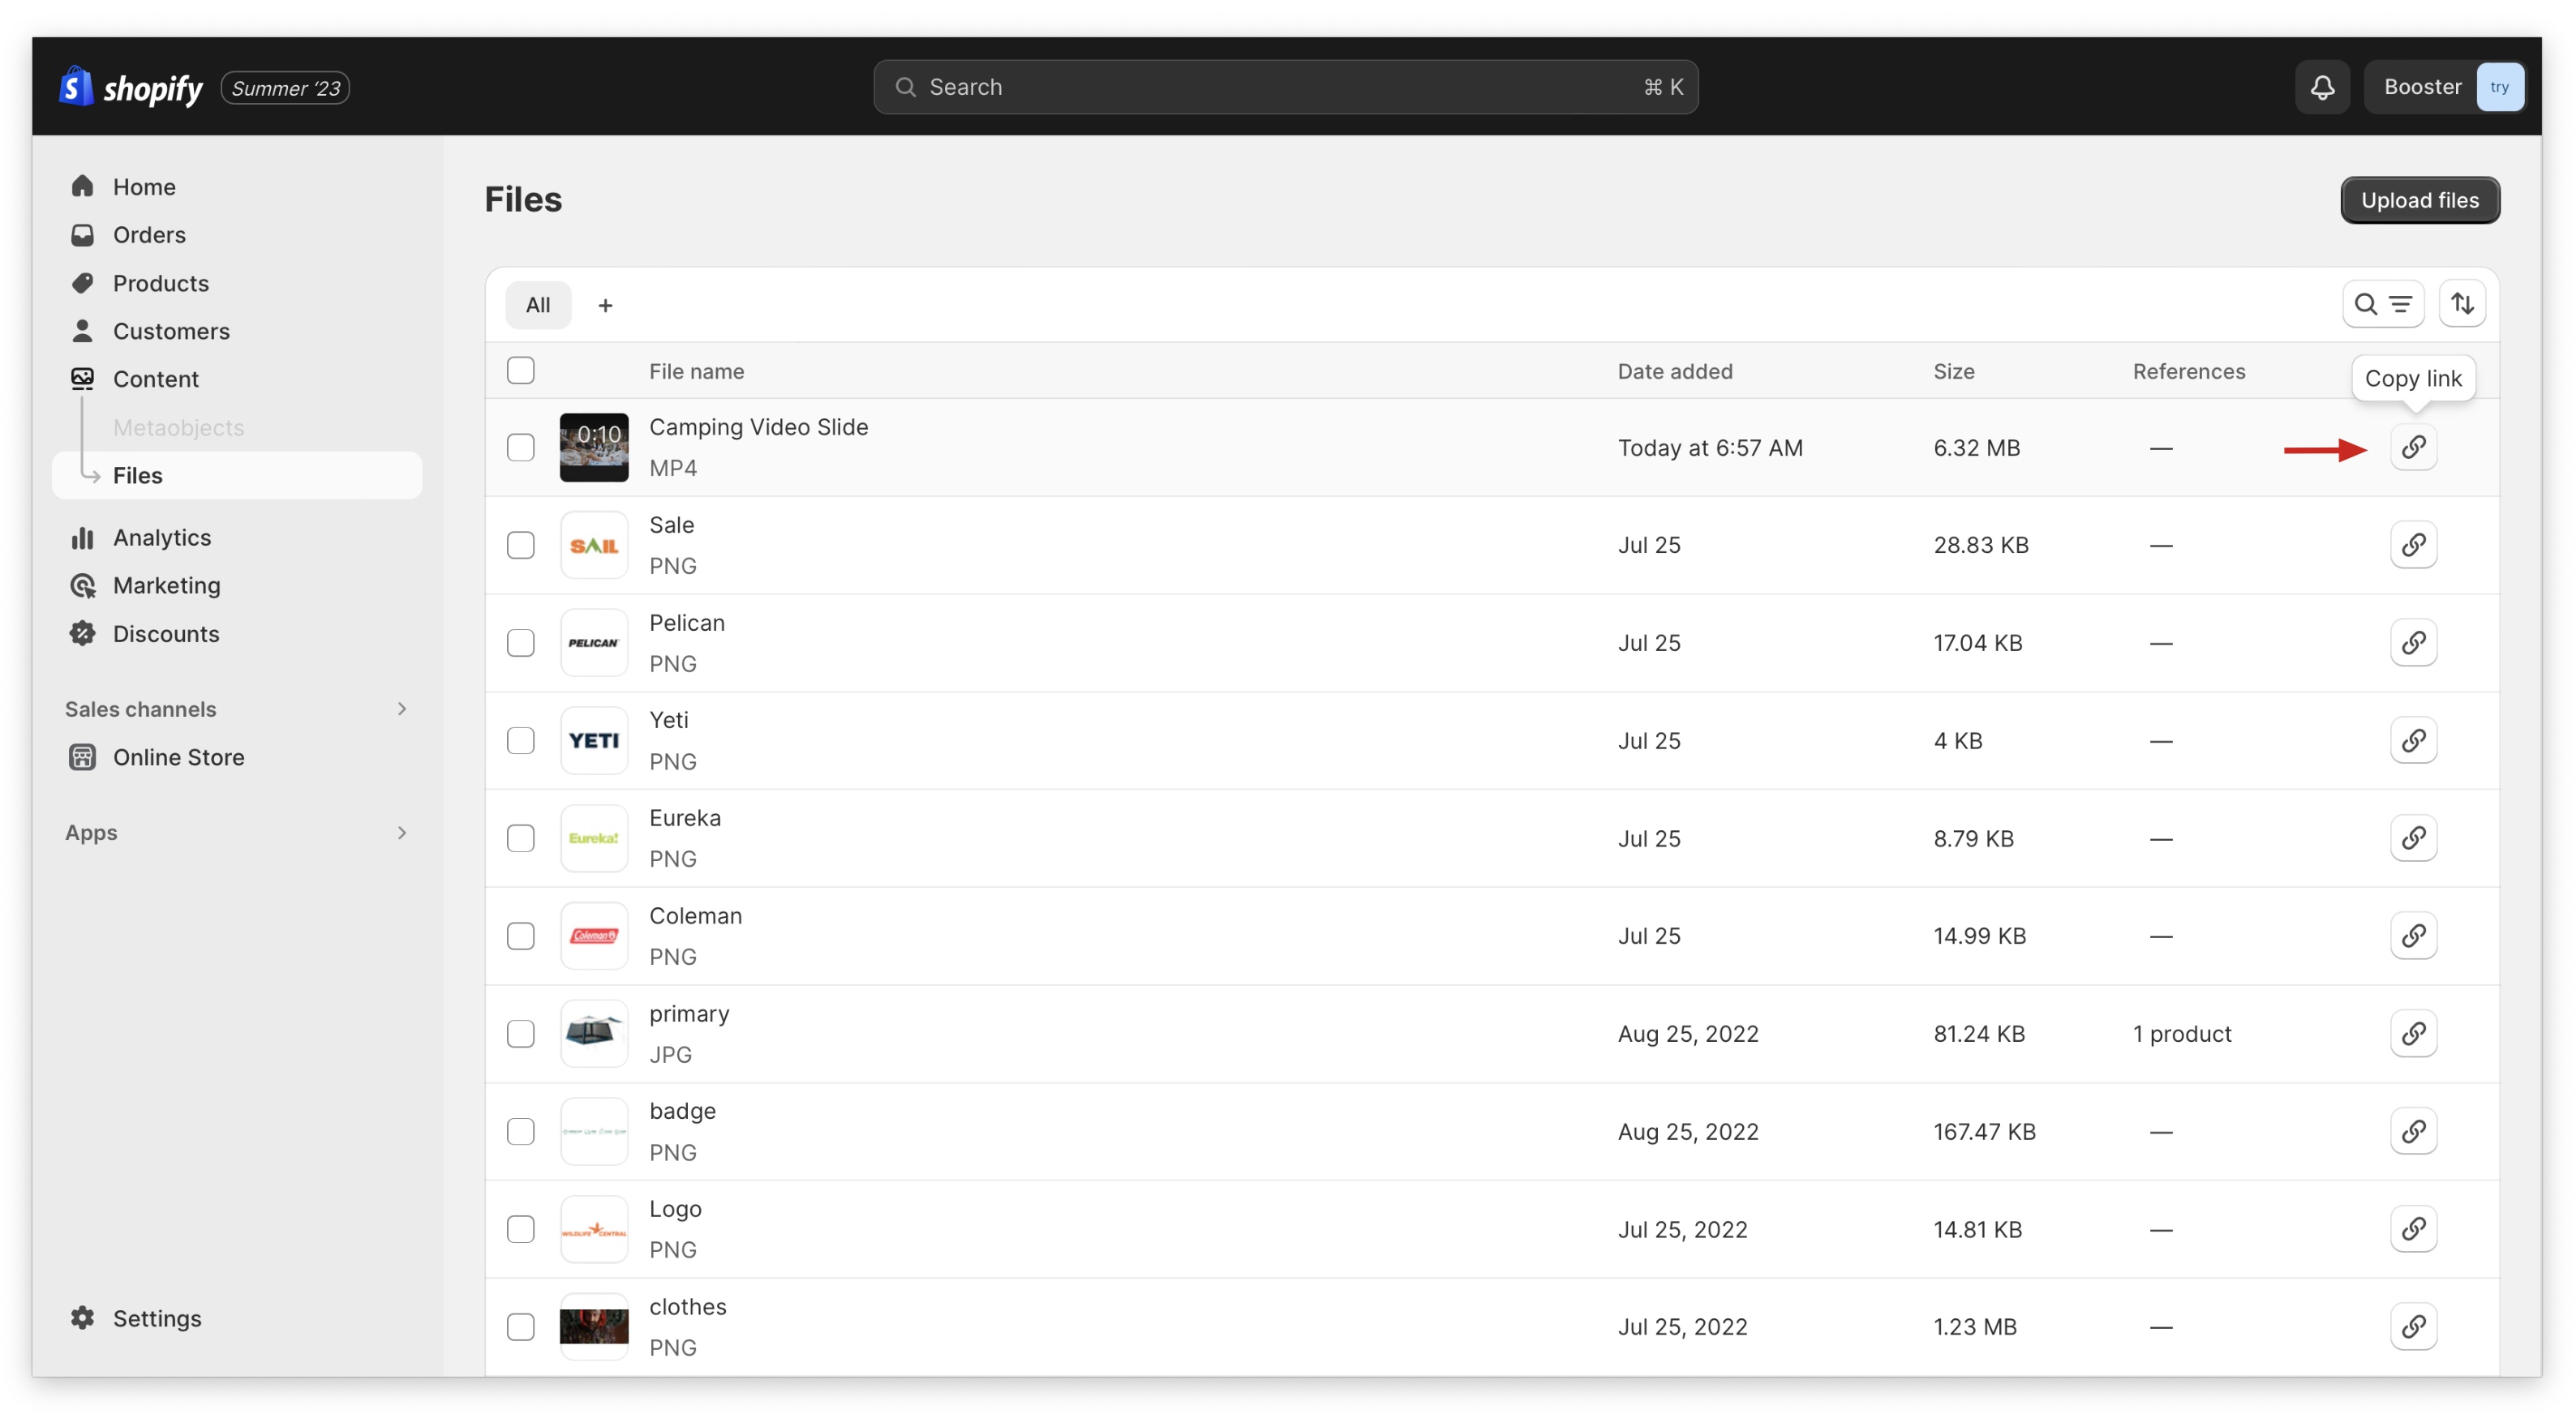Open the sort files arrows button
The height and width of the screenshot is (1414, 2576).
pos(2462,304)
